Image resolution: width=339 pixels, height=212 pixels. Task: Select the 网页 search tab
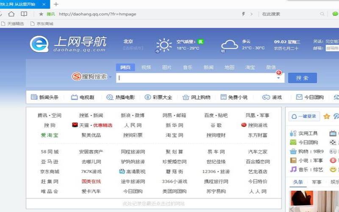coord(125,67)
